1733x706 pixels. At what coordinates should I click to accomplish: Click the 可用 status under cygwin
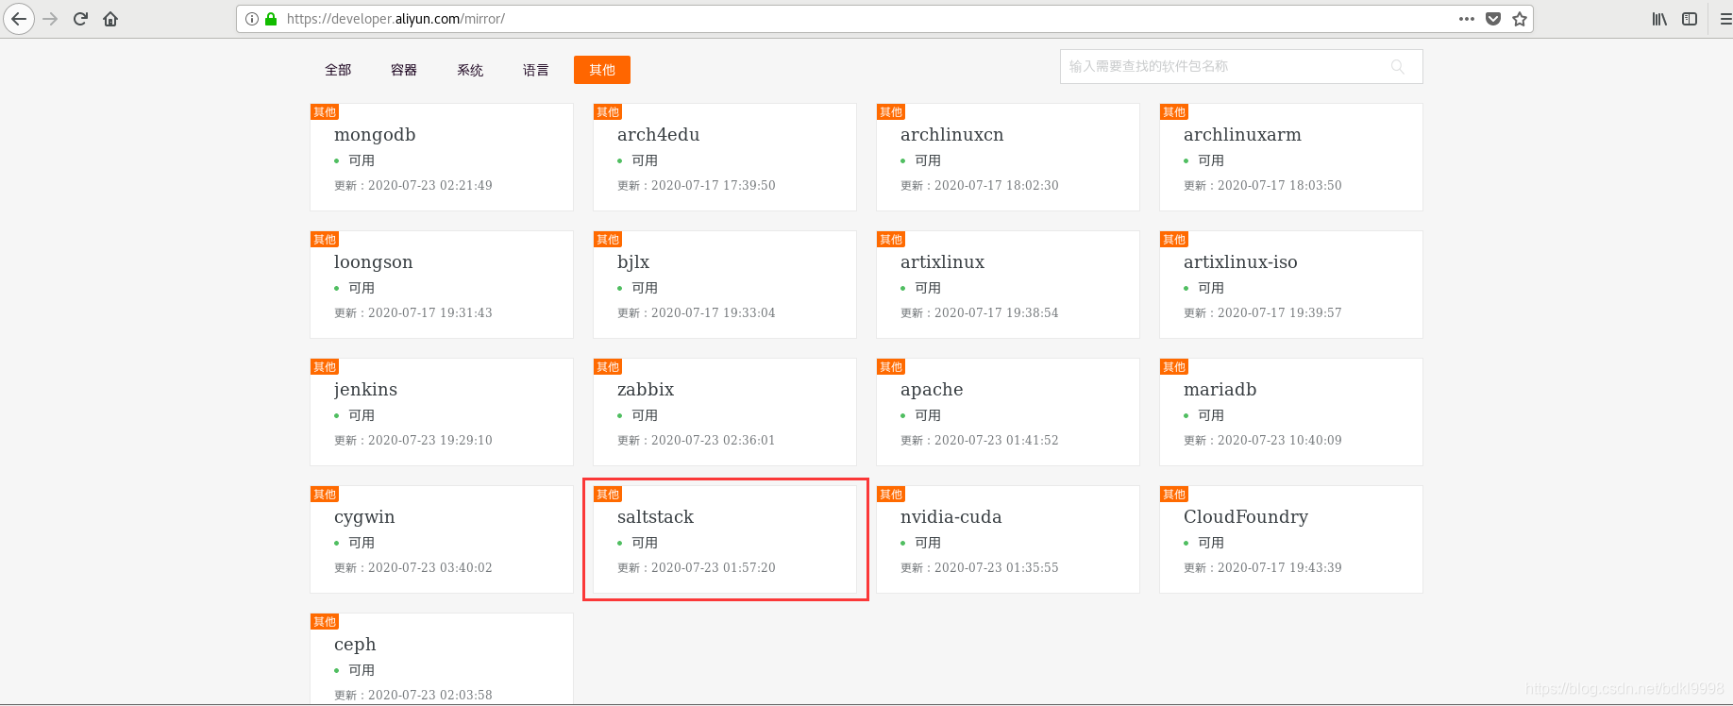(362, 543)
